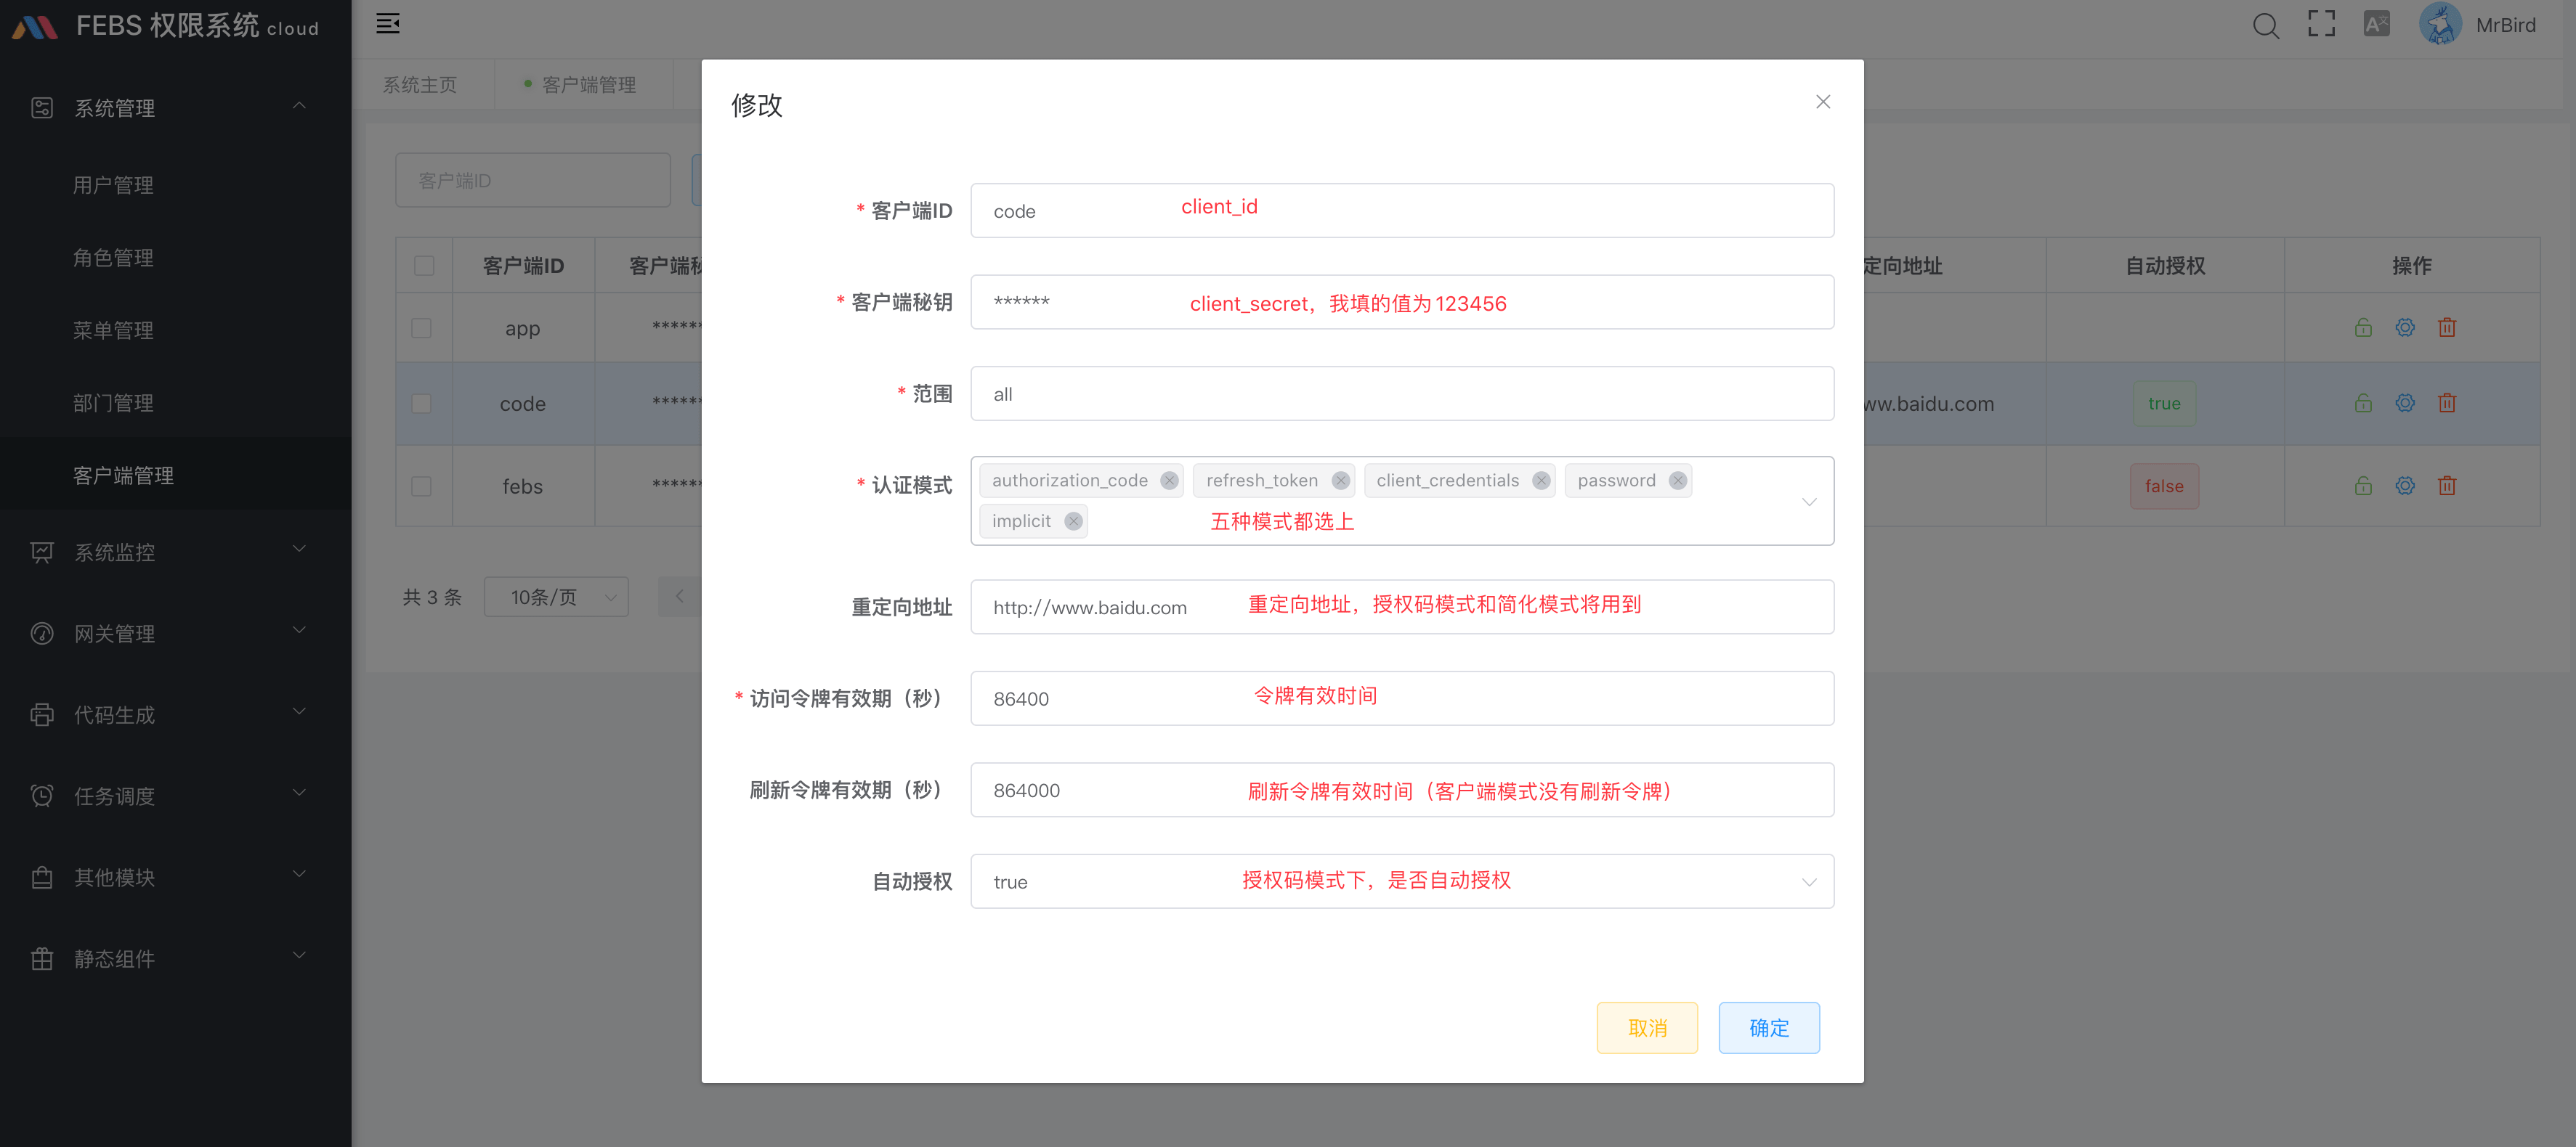This screenshot has height=1147, width=2576.
Task: Click the 确定 button
Action: click(x=1768, y=1028)
